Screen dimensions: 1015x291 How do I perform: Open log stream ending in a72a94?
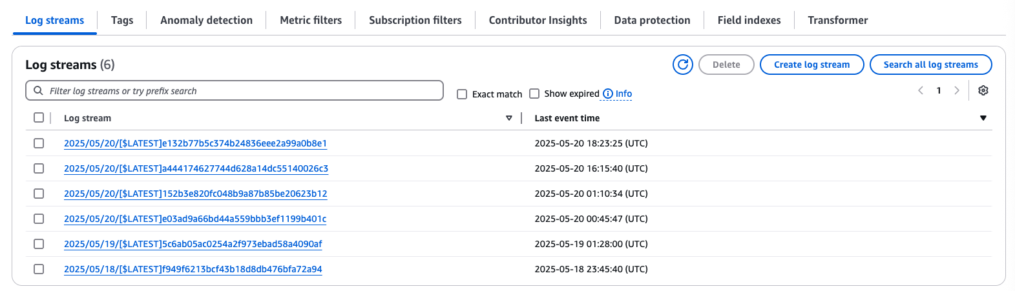[x=193, y=269]
